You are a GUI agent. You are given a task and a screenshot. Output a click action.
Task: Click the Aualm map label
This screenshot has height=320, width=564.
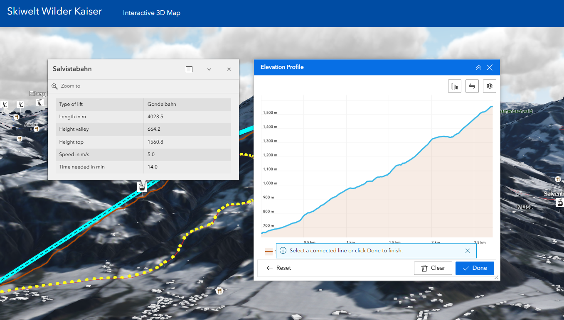point(31,125)
